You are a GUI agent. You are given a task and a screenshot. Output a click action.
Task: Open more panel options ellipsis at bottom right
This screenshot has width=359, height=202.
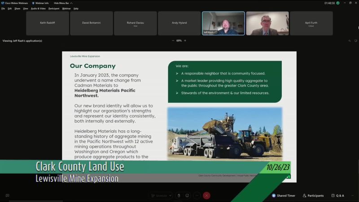(353, 196)
